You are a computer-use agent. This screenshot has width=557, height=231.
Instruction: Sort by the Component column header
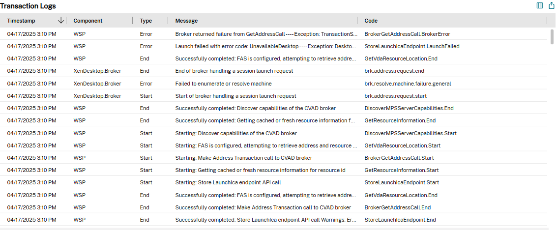click(88, 21)
